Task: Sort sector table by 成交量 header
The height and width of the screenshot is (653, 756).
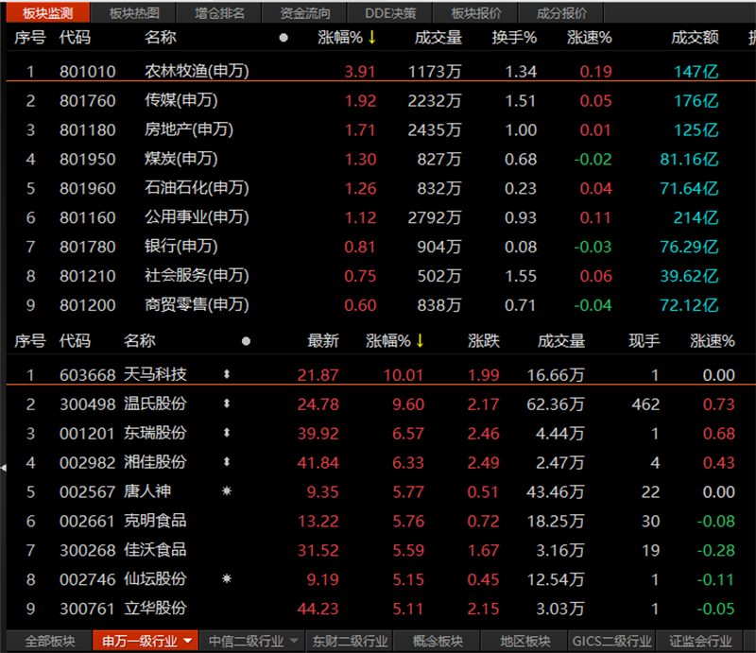Action: click(438, 38)
